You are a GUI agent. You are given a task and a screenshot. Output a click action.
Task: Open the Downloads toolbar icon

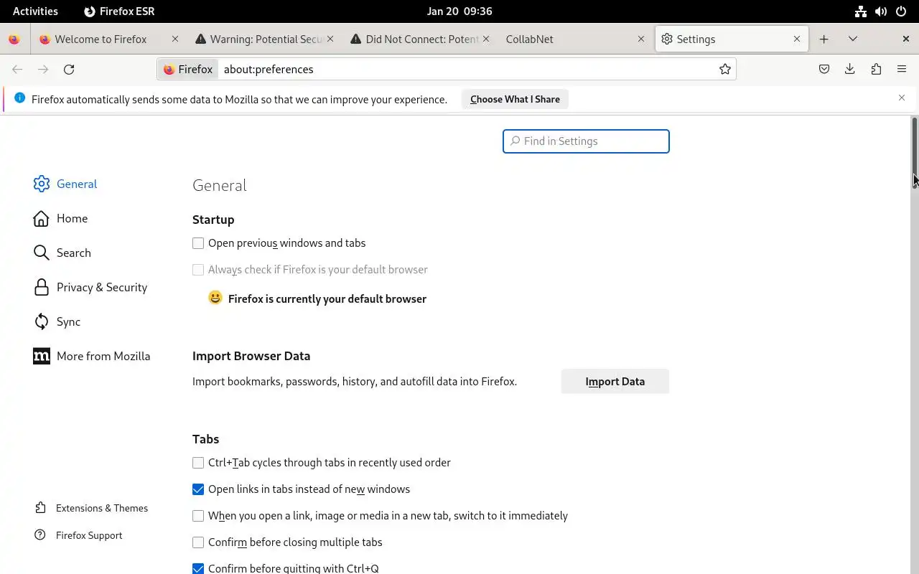[x=850, y=70]
